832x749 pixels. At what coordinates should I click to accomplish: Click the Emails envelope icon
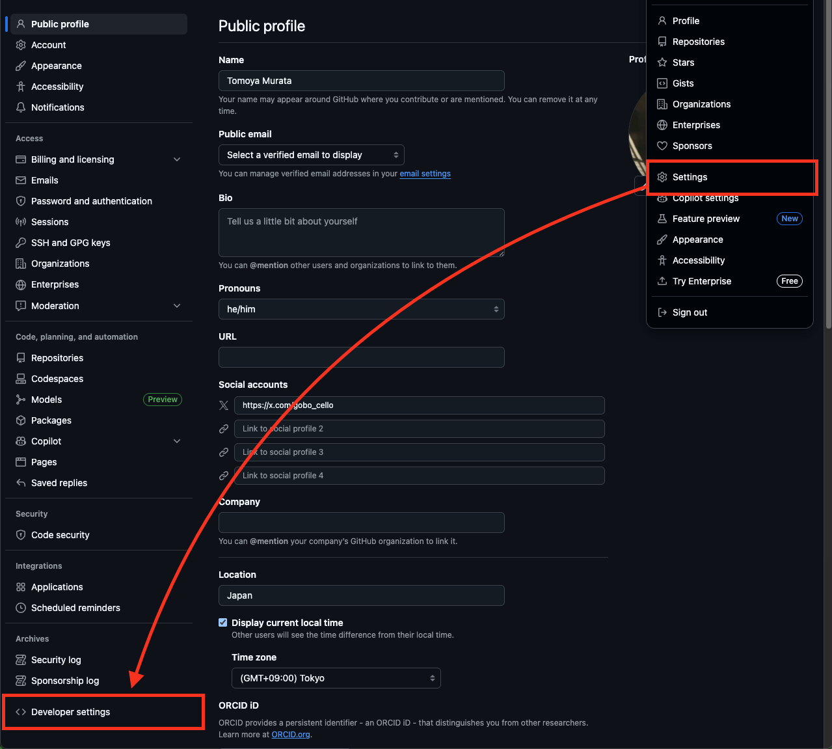[x=21, y=180]
